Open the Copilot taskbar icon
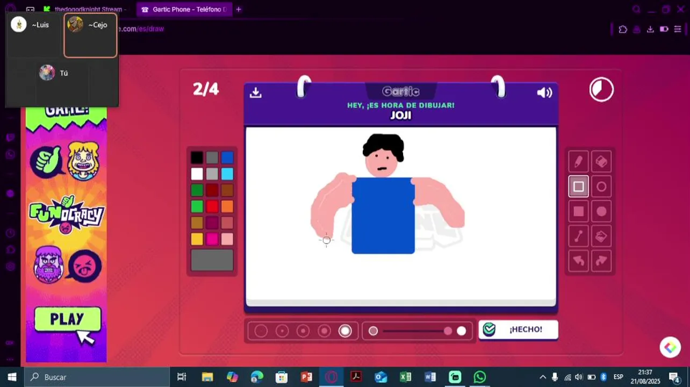690x387 pixels. pyautogui.click(x=232, y=377)
